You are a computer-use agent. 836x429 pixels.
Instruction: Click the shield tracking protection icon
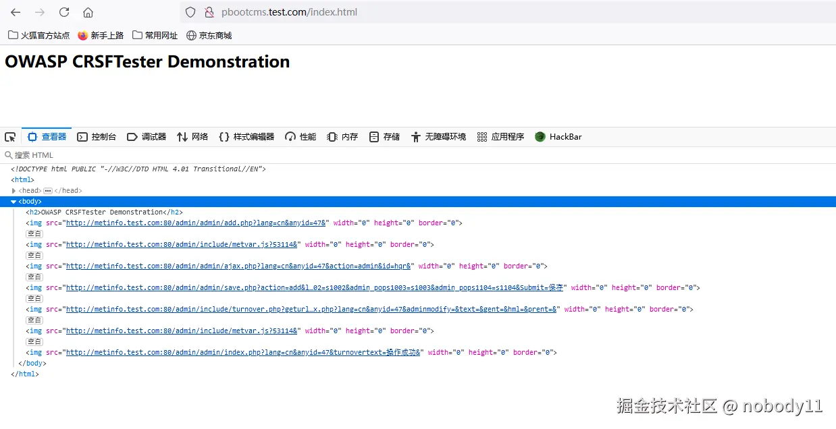190,12
